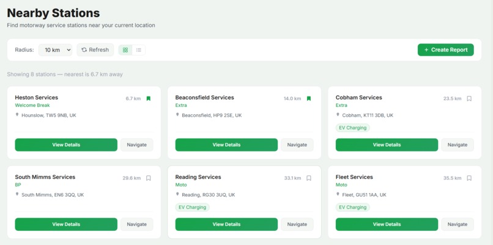The width and height of the screenshot is (493, 245).
Task: View Details for Beaconsfield Services
Action: 226,145
